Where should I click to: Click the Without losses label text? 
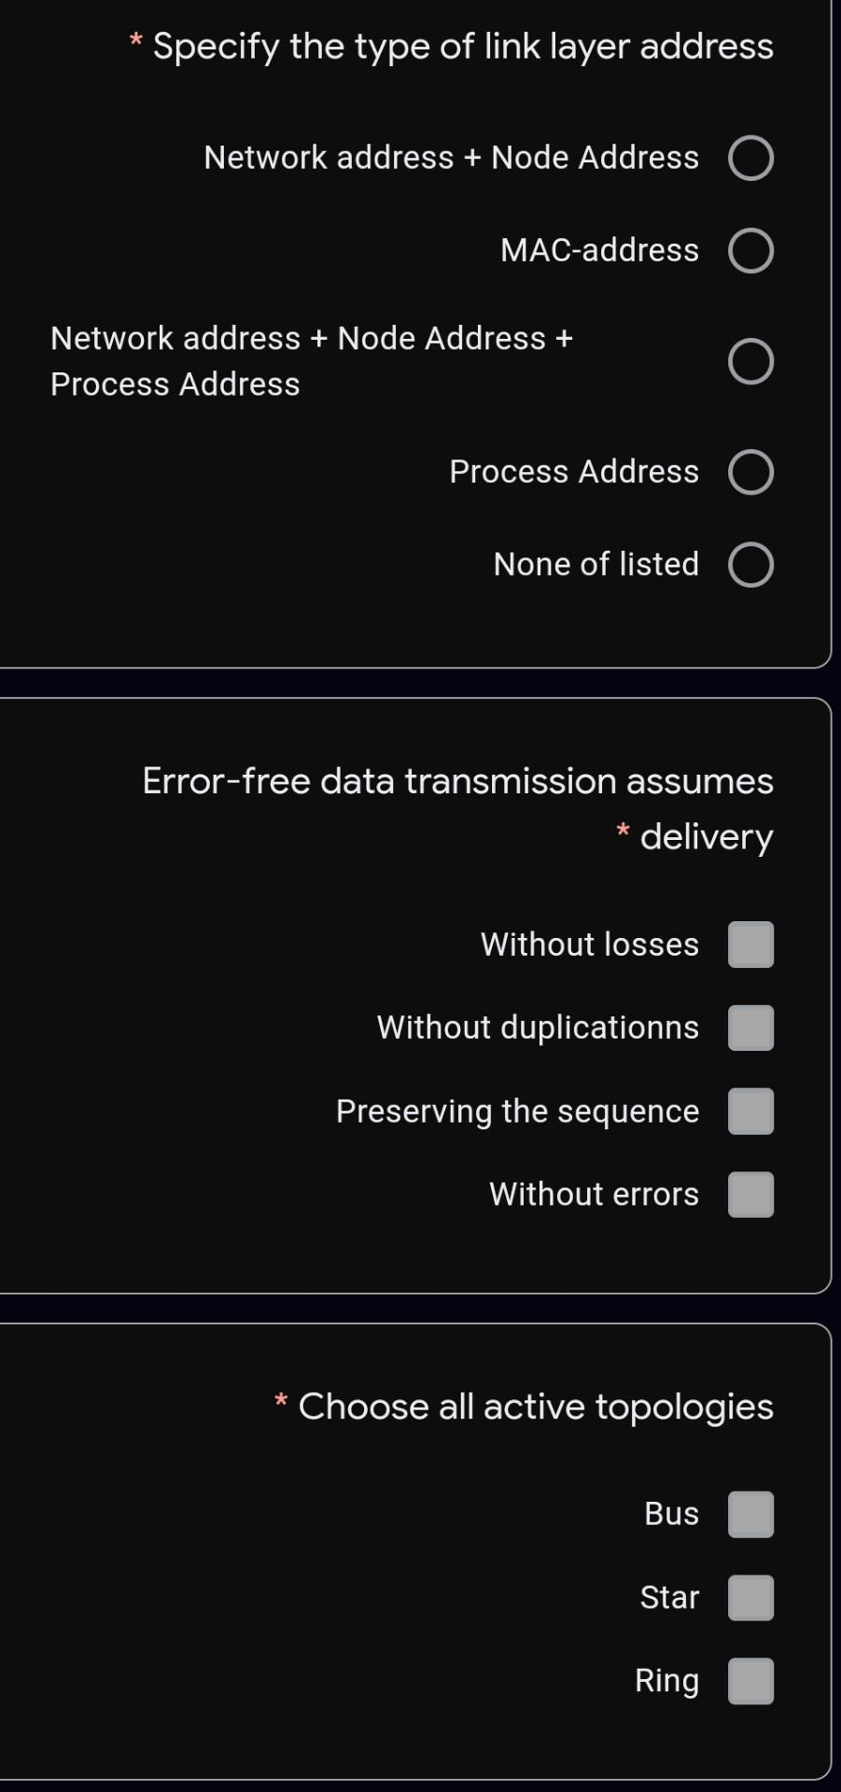point(588,944)
